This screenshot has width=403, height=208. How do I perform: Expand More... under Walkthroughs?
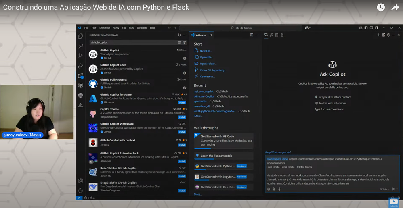(198, 194)
